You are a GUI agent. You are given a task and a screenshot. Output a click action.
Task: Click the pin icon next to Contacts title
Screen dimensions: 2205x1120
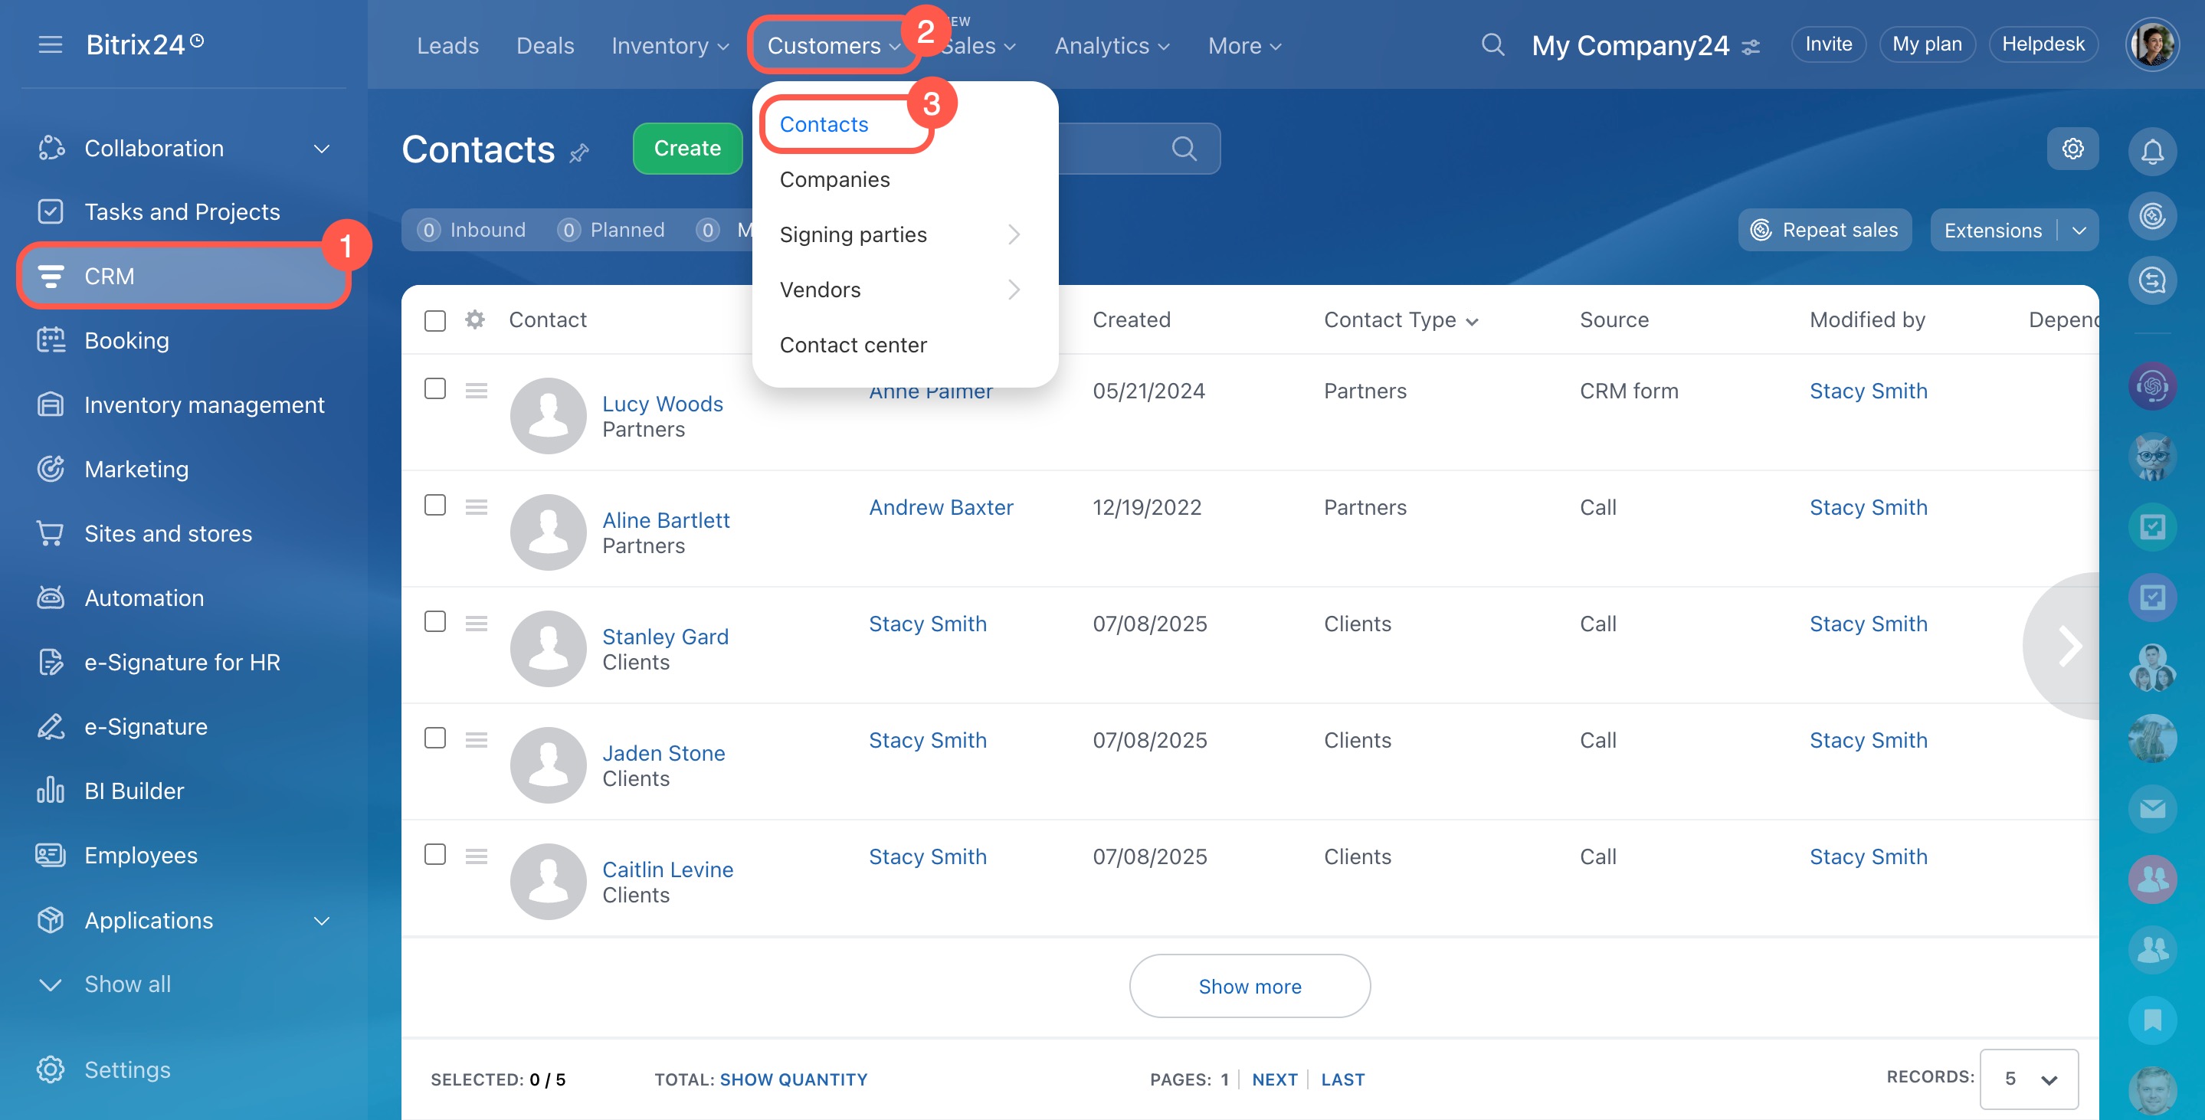(579, 152)
